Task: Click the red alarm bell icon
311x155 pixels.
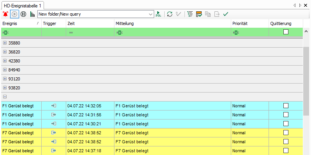Action: point(5,14)
